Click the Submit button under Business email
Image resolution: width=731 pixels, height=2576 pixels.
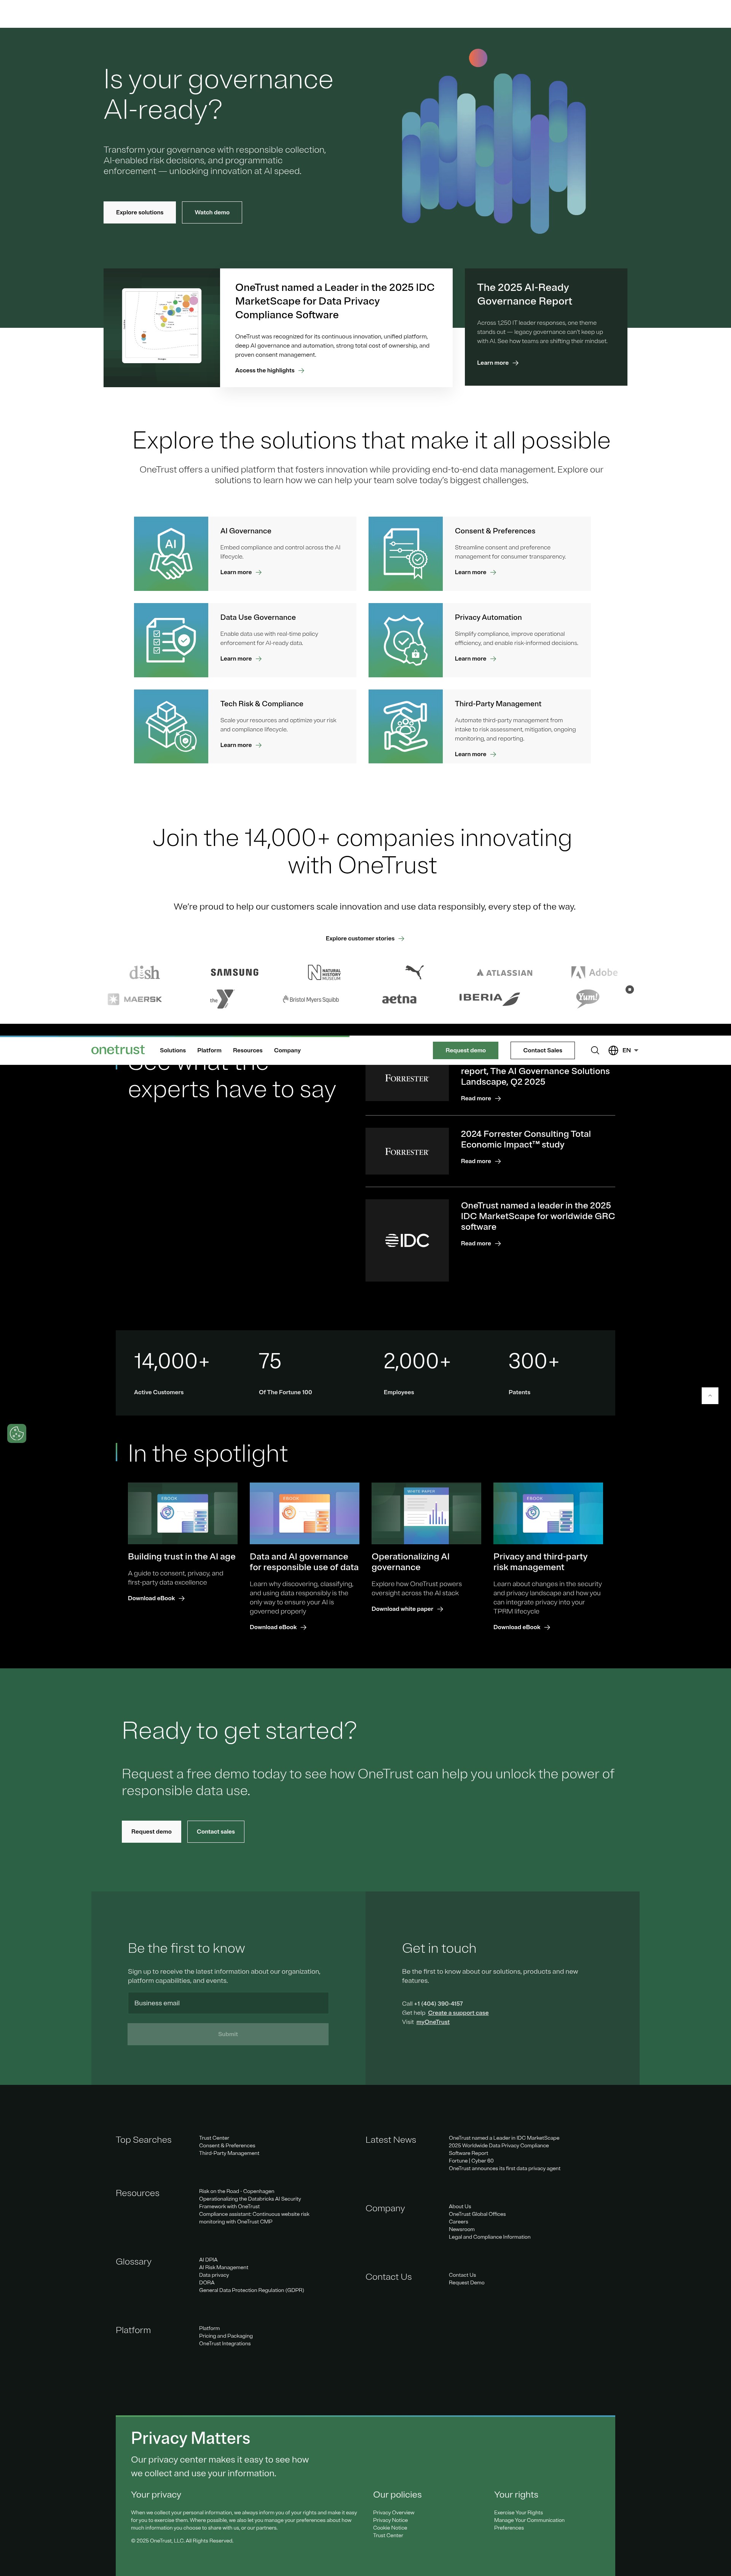tap(228, 2034)
